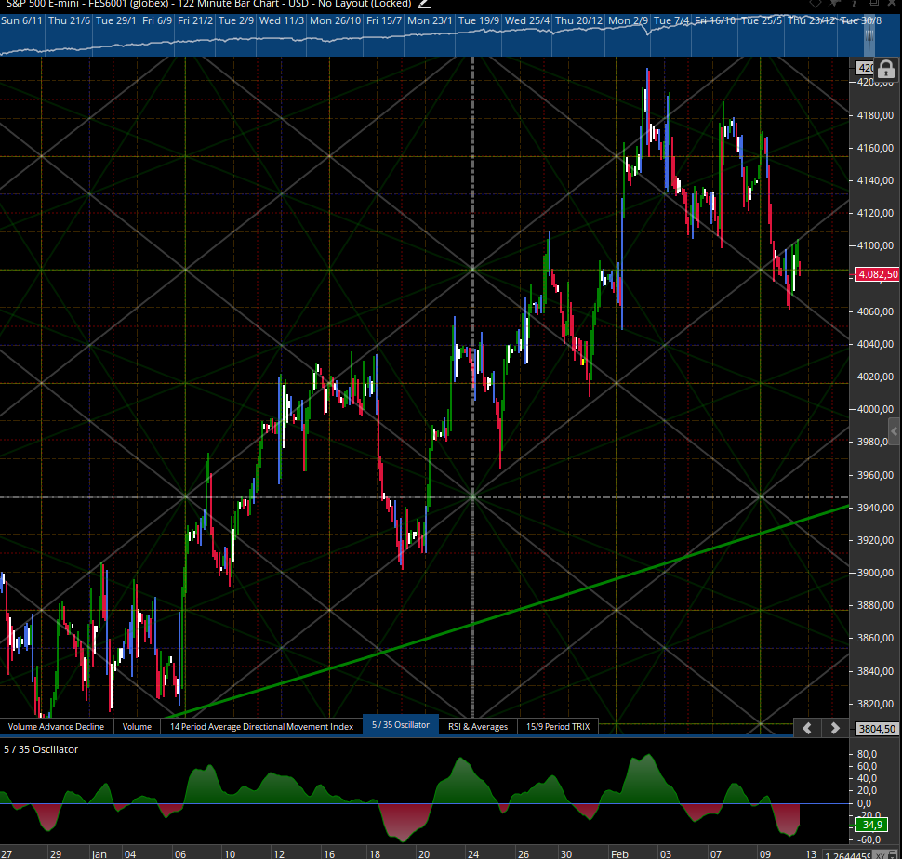
Task: Click the green -34,9 oscillator value tag
Action: tap(871, 826)
